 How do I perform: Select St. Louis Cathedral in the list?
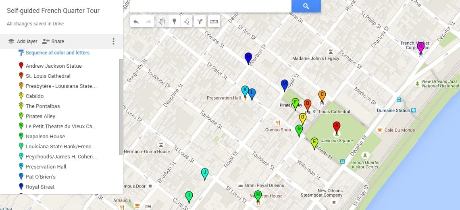pyautogui.click(x=48, y=76)
